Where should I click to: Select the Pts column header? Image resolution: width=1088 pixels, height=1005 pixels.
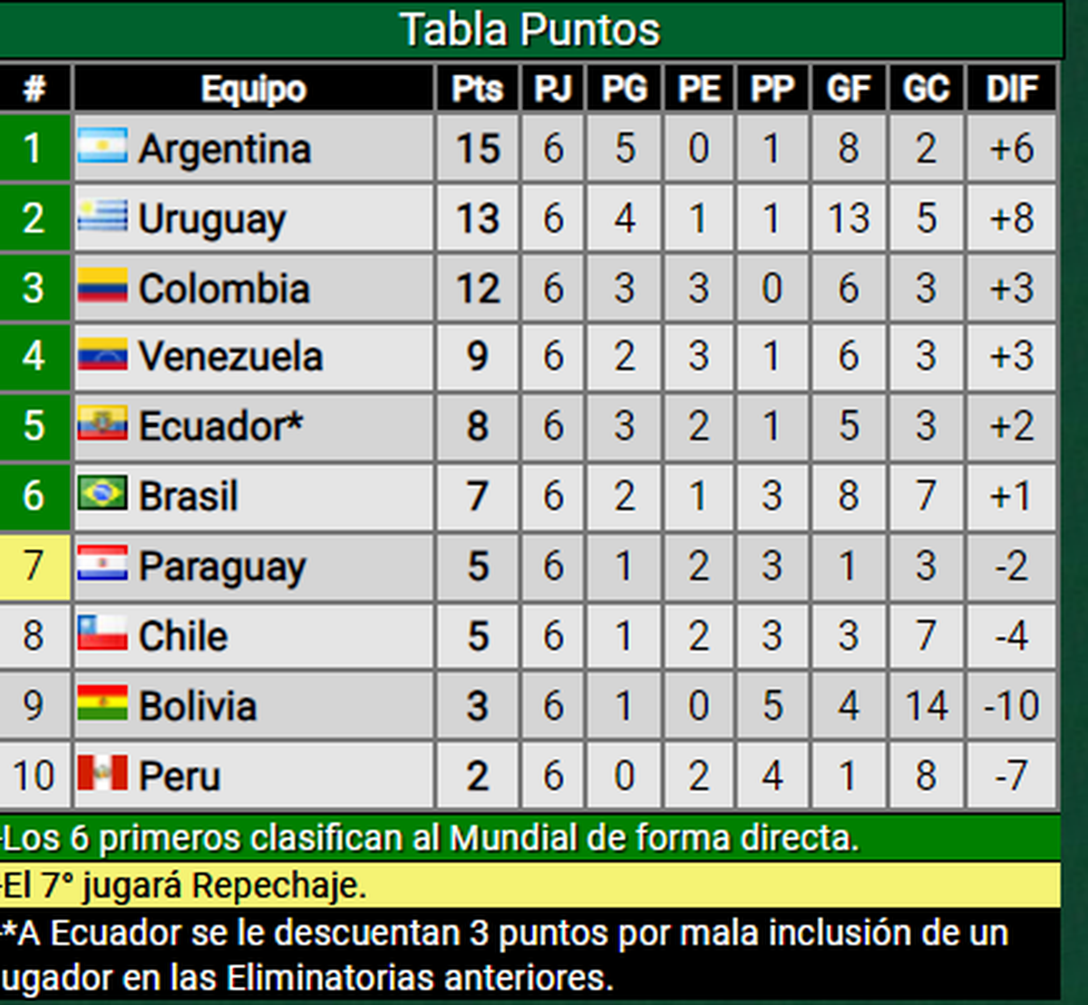pos(477,89)
